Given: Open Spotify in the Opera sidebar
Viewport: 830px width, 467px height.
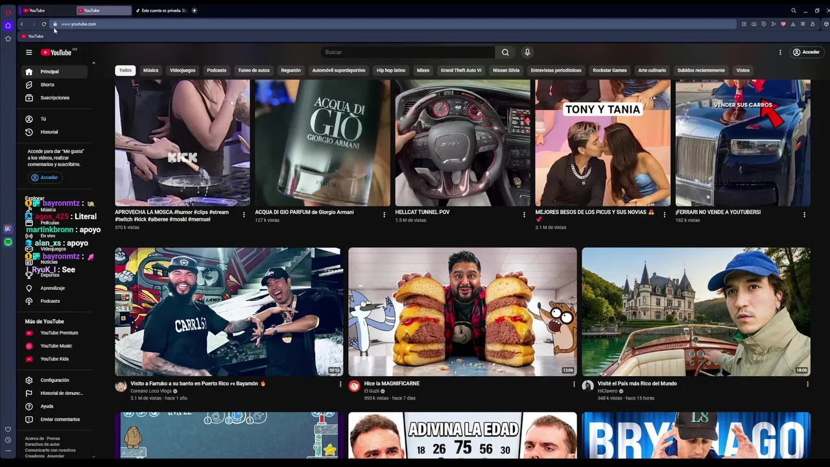Looking at the screenshot, I should 8,242.
